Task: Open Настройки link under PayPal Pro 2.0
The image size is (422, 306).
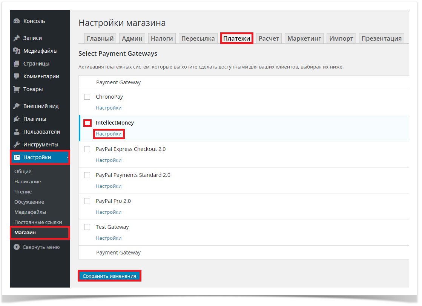Action: point(109,212)
